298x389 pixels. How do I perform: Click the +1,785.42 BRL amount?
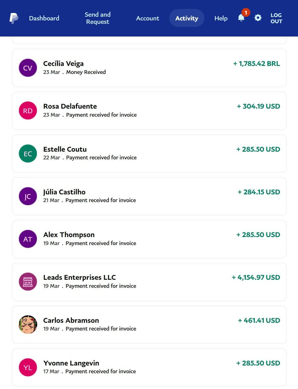pos(256,64)
